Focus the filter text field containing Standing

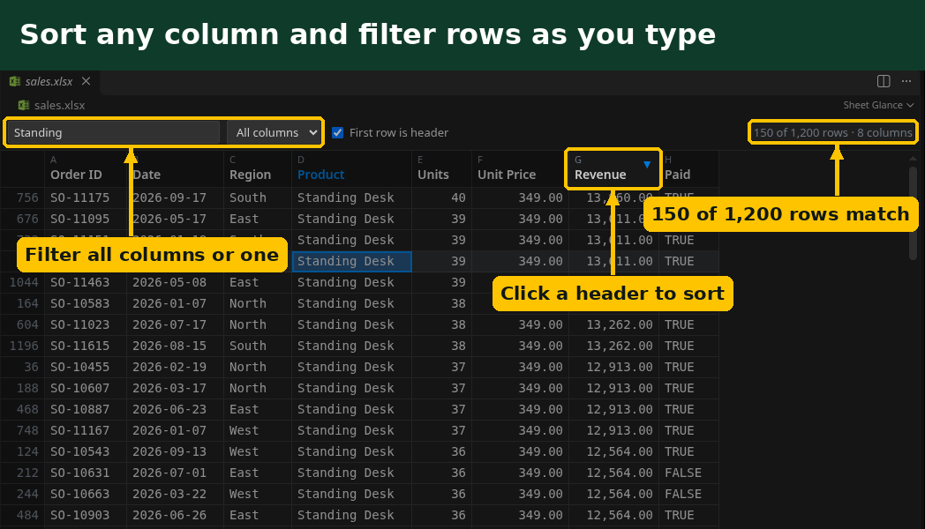[x=113, y=132]
